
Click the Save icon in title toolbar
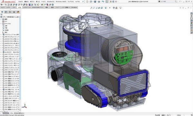click(x=95, y=2)
